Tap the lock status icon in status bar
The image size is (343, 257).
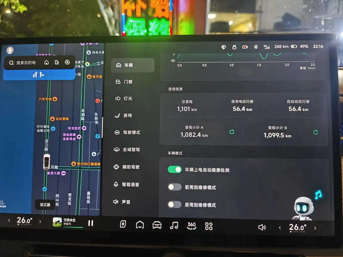click(234, 47)
